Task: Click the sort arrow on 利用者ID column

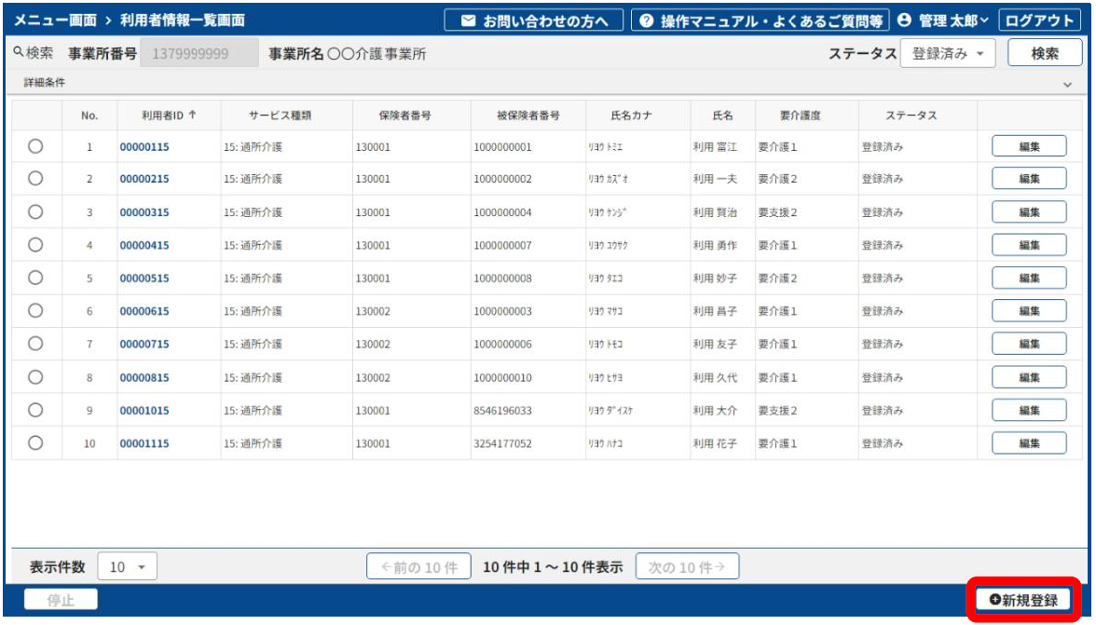Action: click(x=192, y=115)
